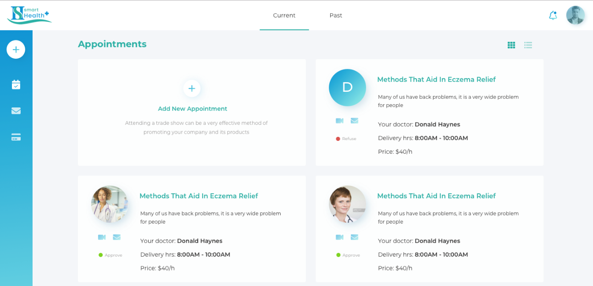Click the doctor photo on the bottom-left card

pyautogui.click(x=110, y=204)
